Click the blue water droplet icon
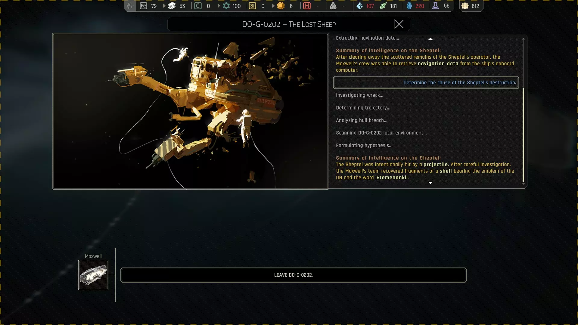This screenshot has width=578, height=325. (x=359, y=6)
